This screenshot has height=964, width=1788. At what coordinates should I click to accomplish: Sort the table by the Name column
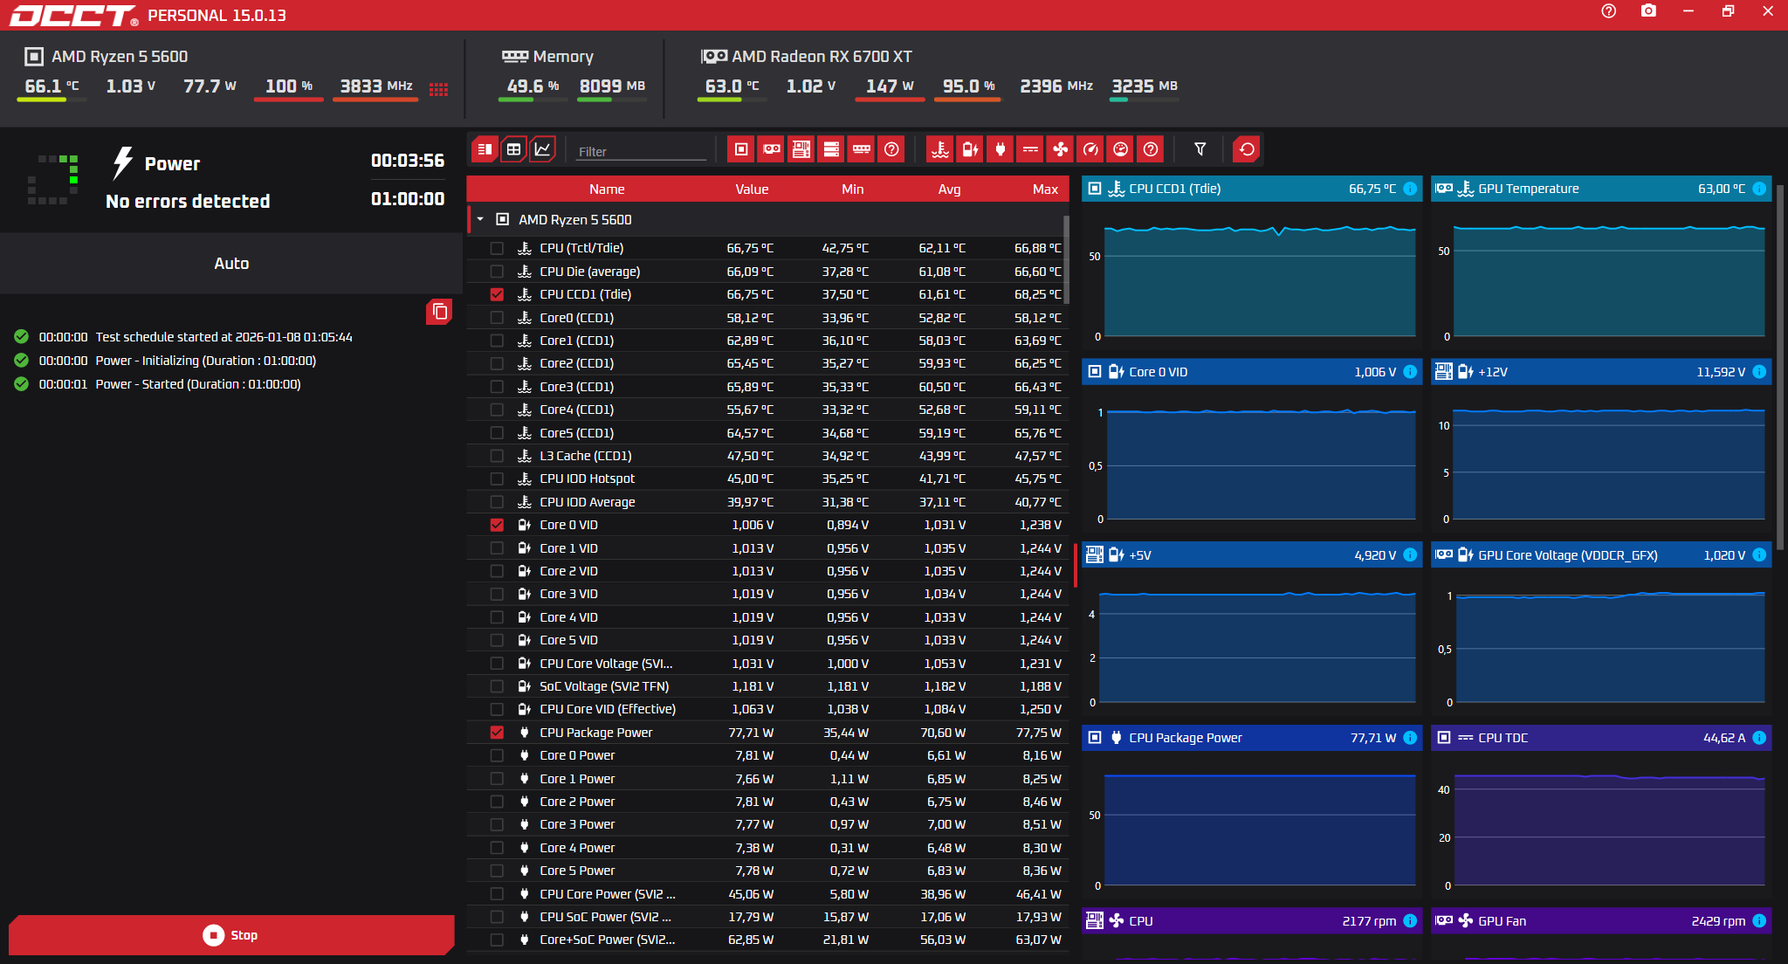pyautogui.click(x=607, y=189)
